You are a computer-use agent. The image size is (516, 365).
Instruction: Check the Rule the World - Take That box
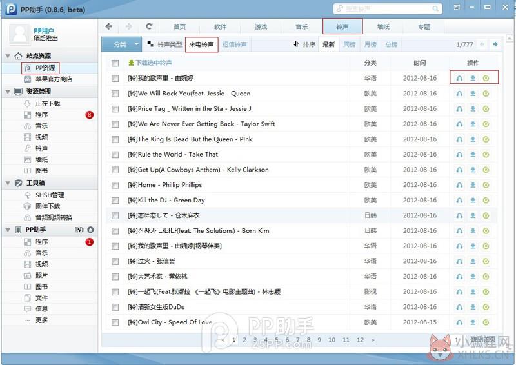(115, 155)
